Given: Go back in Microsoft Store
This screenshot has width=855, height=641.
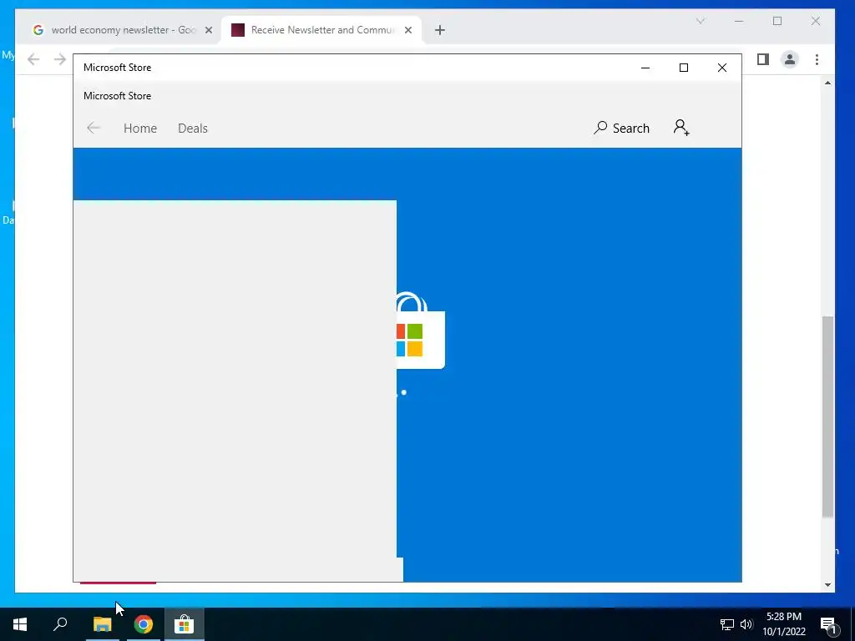Looking at the screenshot, I should 94,128.
